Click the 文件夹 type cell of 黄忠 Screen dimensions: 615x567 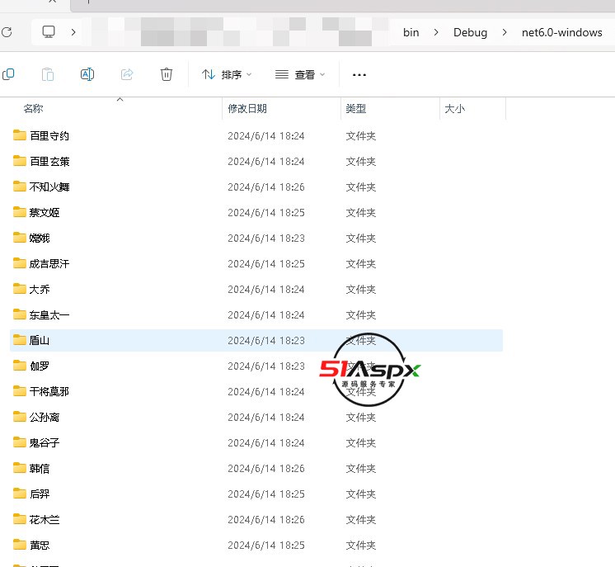[361, 546]
